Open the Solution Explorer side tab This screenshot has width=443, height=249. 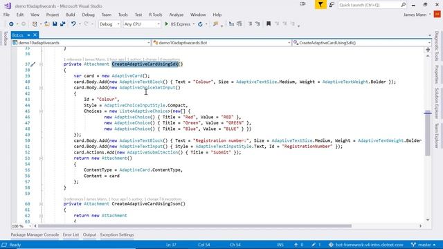point(437,103)
